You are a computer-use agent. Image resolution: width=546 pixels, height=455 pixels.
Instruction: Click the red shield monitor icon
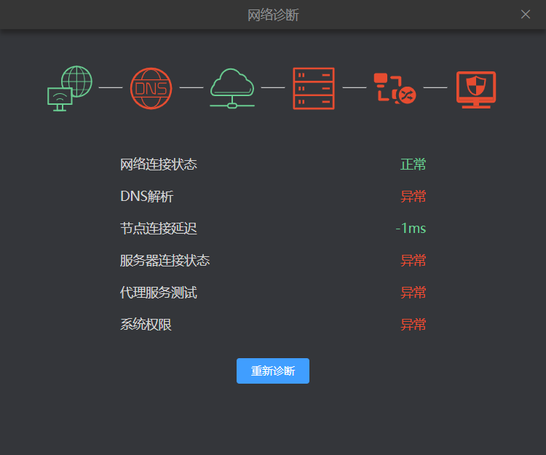pos(475,89)
